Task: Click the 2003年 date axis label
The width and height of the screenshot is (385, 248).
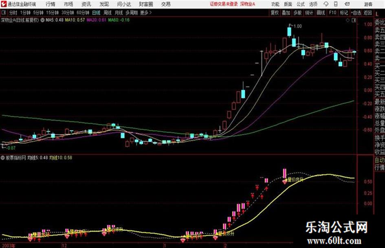Action: 8,246
